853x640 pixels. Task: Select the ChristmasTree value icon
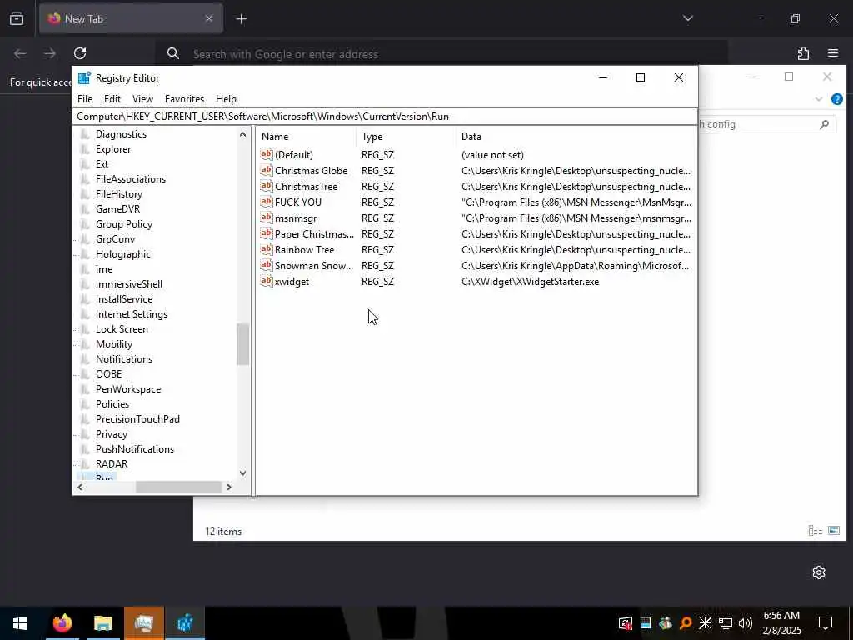click(266, 186)
